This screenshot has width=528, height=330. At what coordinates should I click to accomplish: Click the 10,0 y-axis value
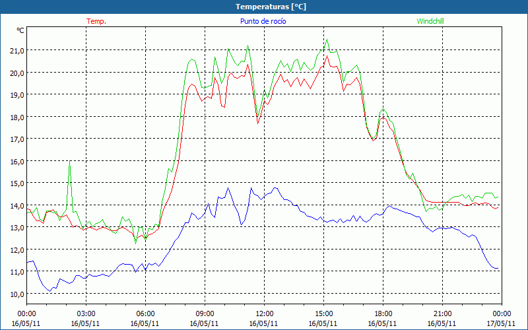tap(17, 294)
